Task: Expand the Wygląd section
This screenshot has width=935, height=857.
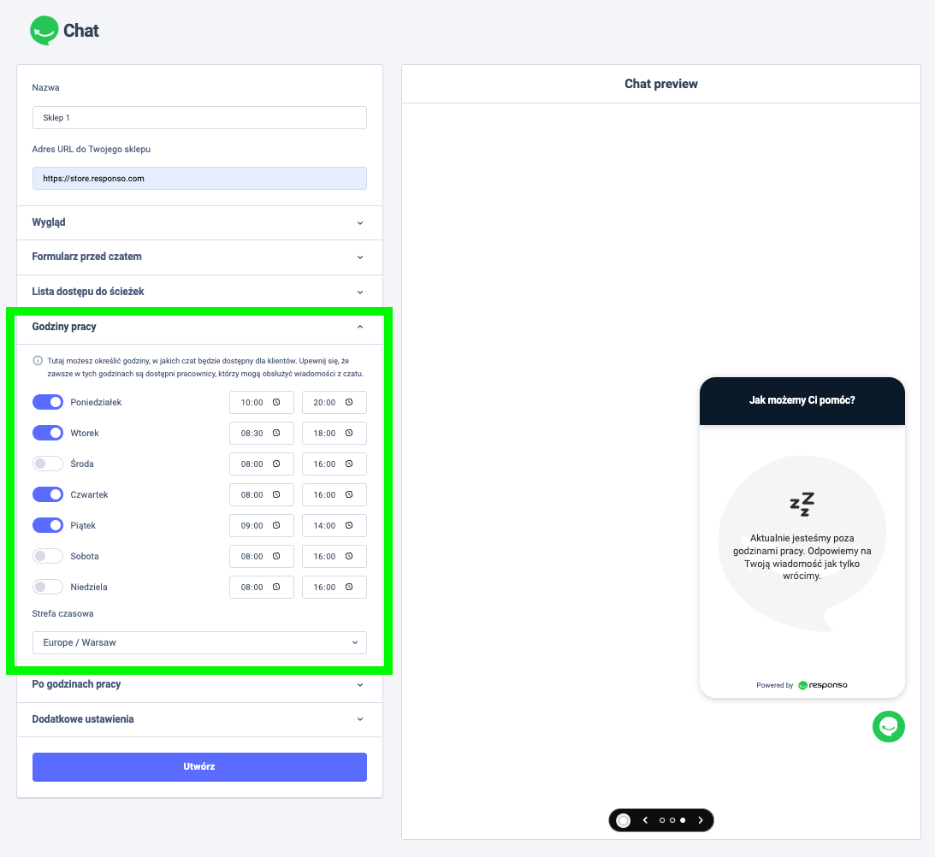Action: [199, 222]
